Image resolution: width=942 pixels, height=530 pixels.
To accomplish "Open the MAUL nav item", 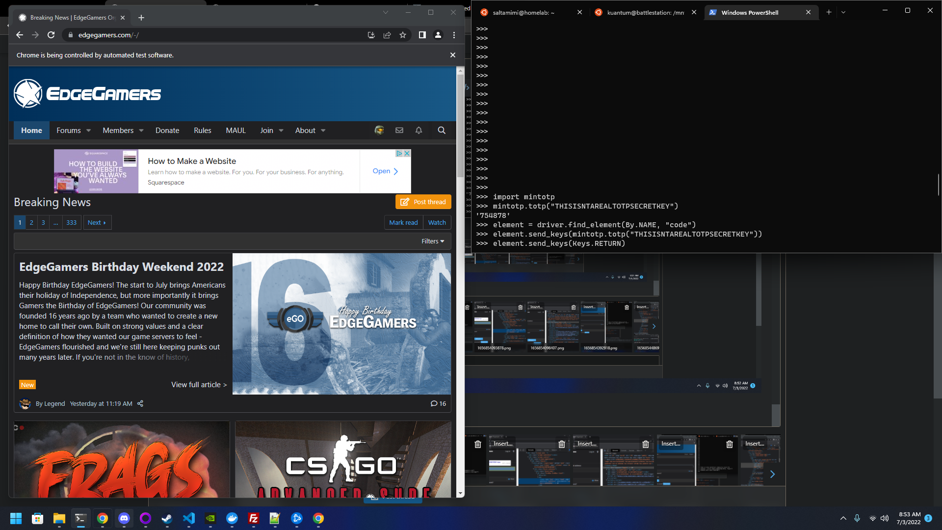I will pyautogui.click(x=235, y=130).
